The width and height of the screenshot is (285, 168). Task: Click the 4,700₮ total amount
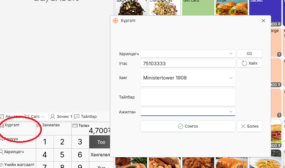coord(100,131)
